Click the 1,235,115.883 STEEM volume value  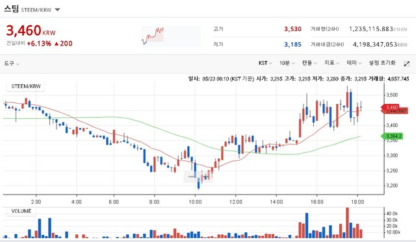pos(378,29)
